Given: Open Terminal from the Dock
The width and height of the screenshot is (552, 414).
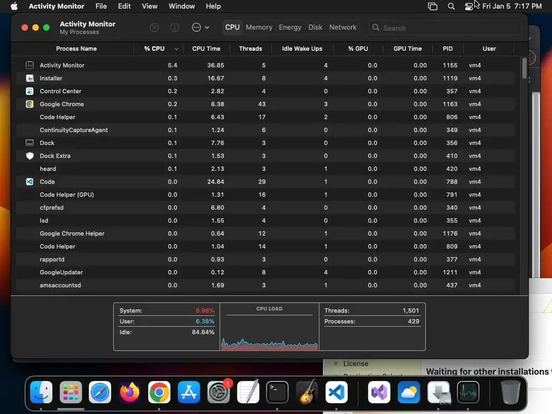Looking at the screenshot, I should coord(278,392).
